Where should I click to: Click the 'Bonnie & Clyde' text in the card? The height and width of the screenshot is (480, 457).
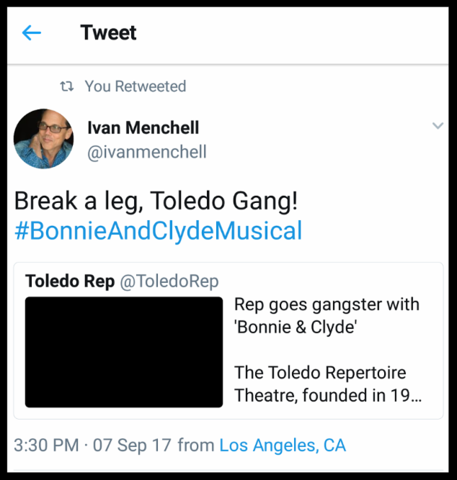coord(296,327)
